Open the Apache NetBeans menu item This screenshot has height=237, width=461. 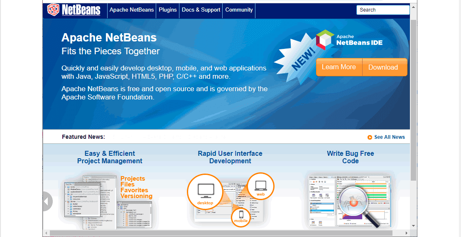[131, 10]
